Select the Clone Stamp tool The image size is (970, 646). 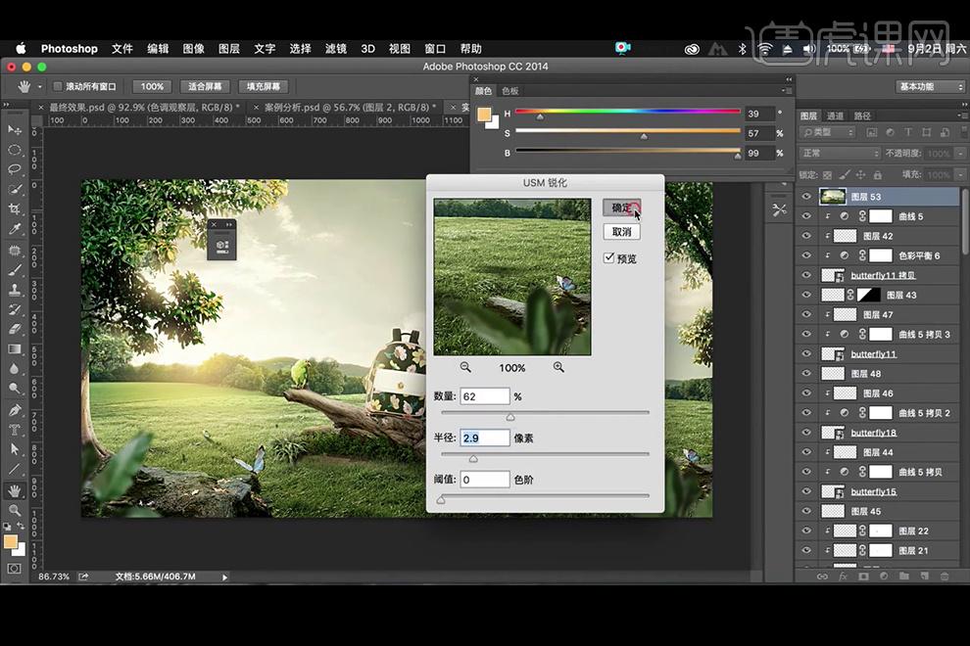point(15,290)
